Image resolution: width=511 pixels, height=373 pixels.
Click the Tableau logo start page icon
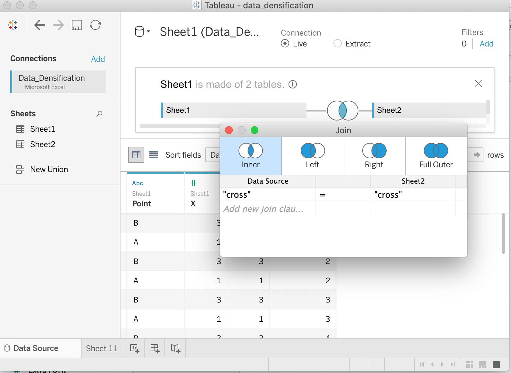[x=13, y=25]
